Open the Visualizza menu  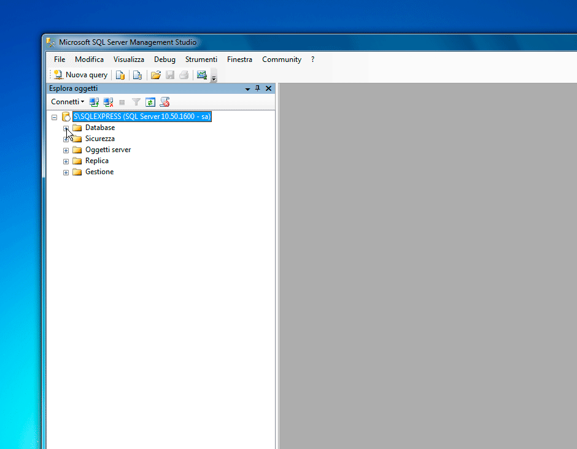coord(129,59)
